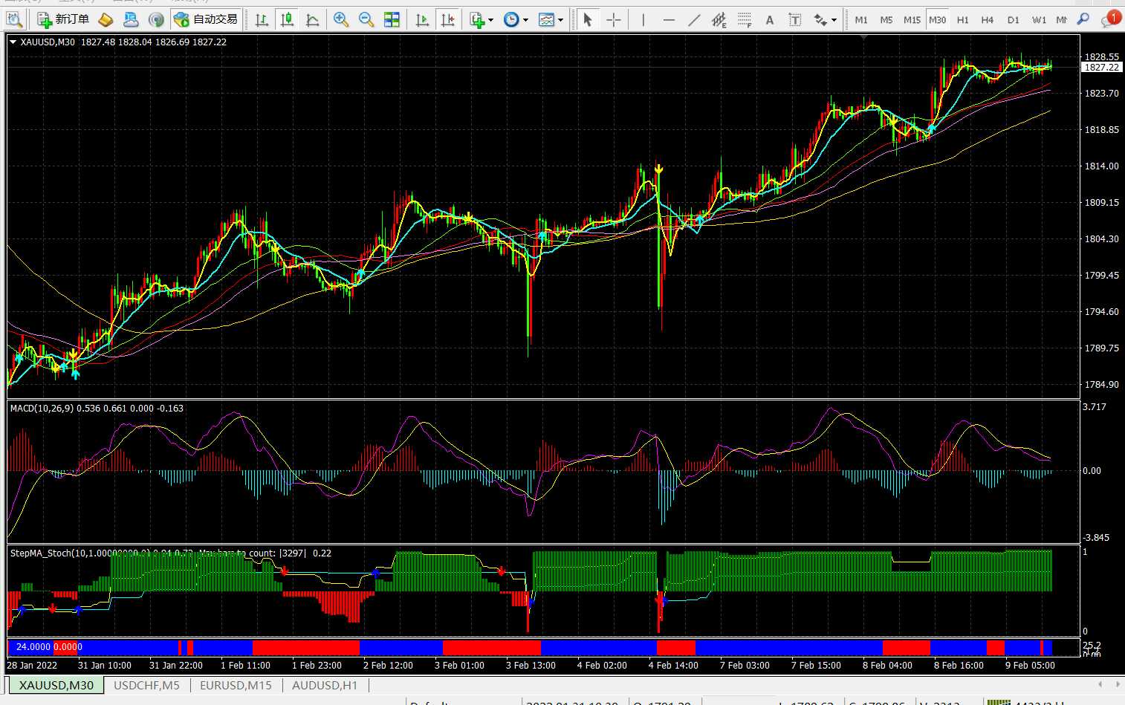The width and height of the screenshot is (1125, 705).
Task: Switch timeframe to H4
Action: pos(988,20)
